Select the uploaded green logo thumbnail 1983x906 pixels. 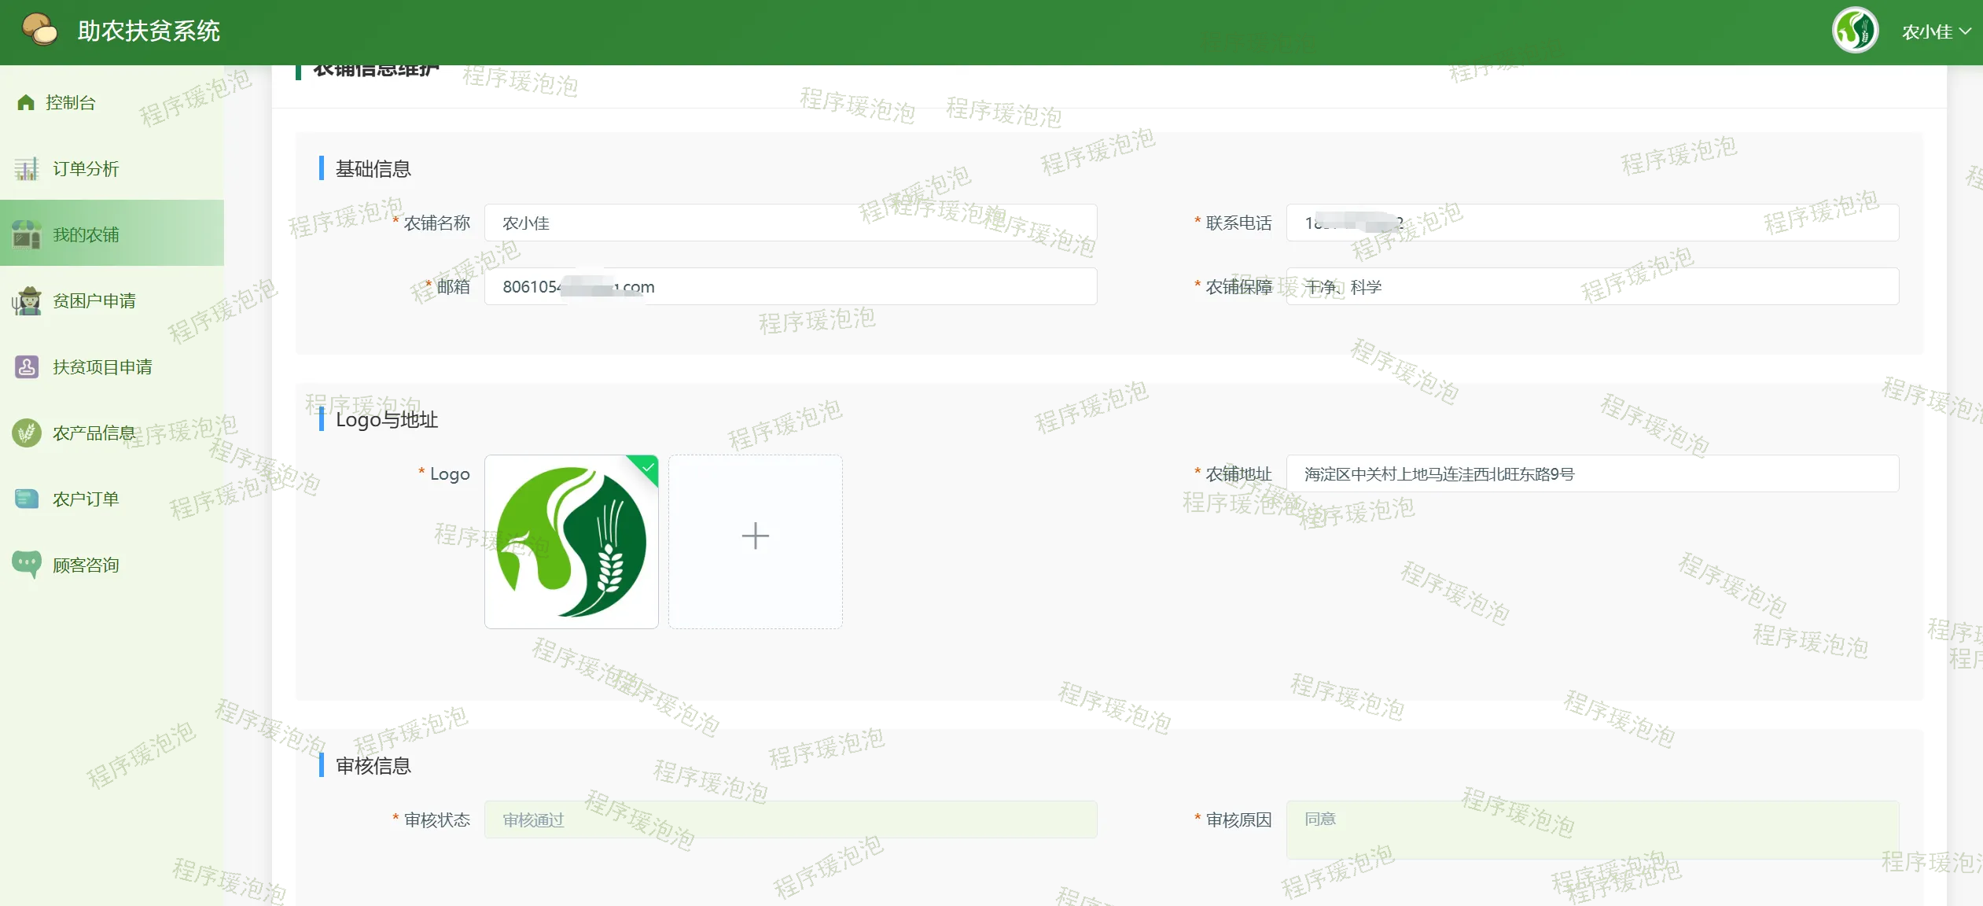coord(572,541)
